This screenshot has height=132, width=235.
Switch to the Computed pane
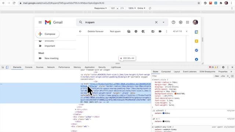(x=166, y=72)
